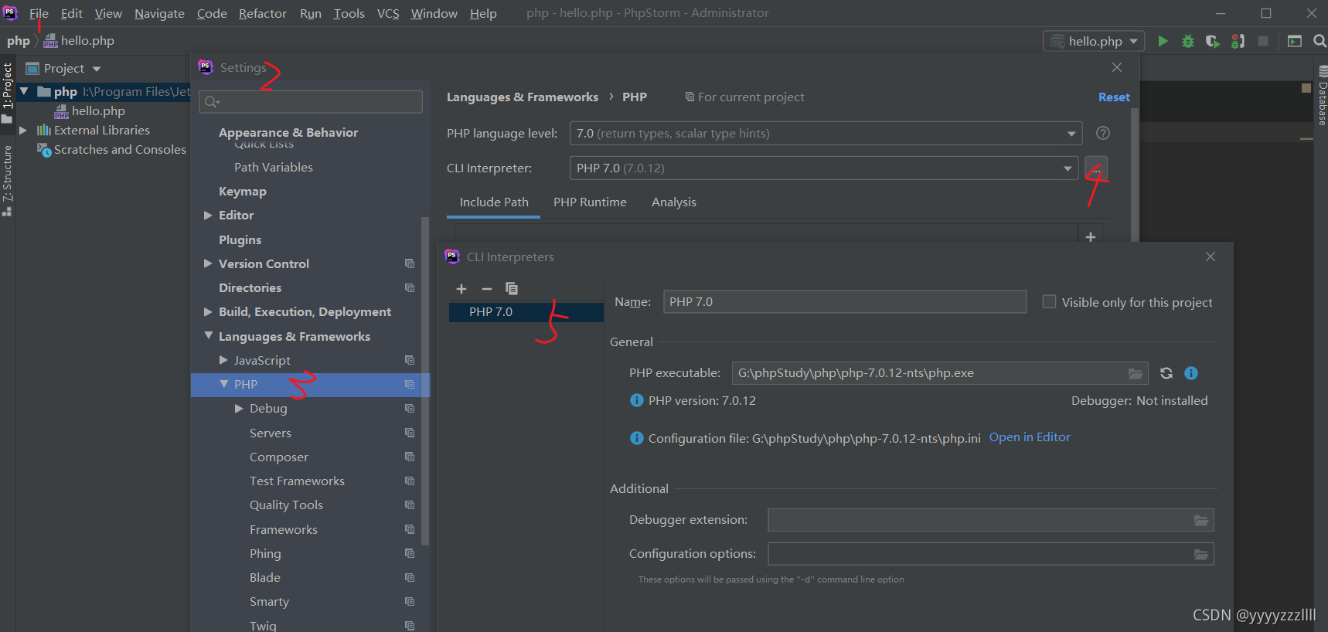Open Servers settings page
Screen dimensions: 1328x632
click(271, 433)
